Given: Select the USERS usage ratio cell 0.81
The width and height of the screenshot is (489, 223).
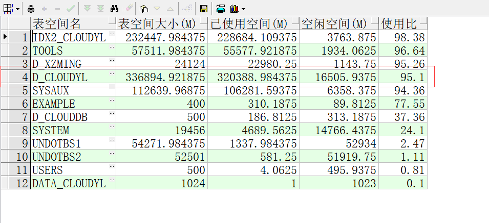Looking at the screenshot, I should (x=402, y=170).
